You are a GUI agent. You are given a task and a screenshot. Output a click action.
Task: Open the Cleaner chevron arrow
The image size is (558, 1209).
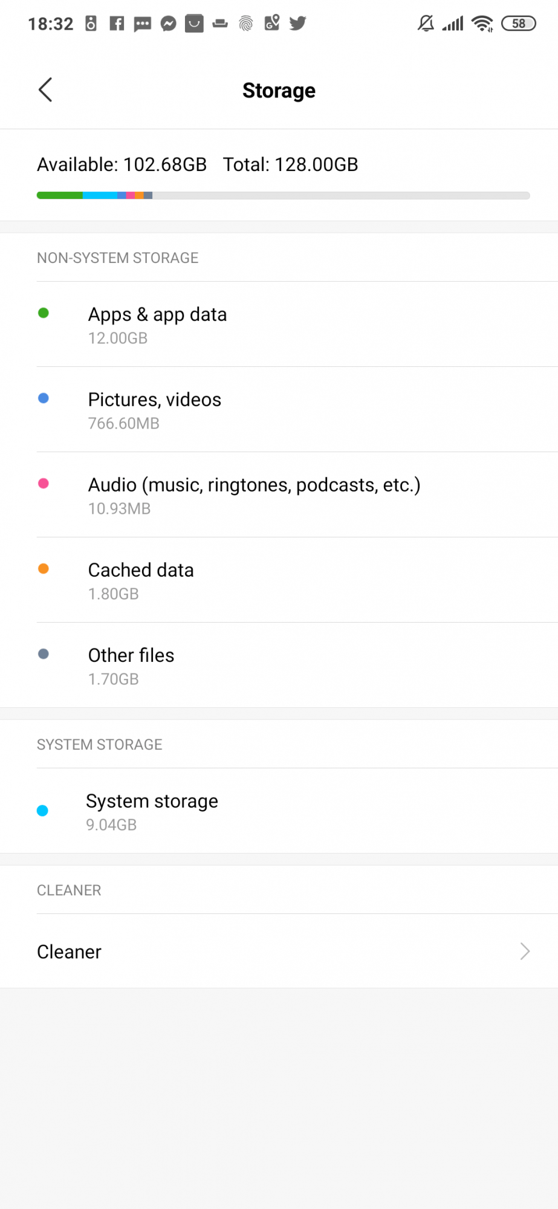(x=525, y=951)
